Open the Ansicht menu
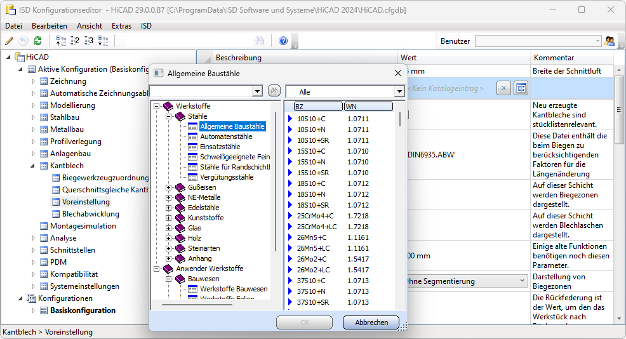 90,25
